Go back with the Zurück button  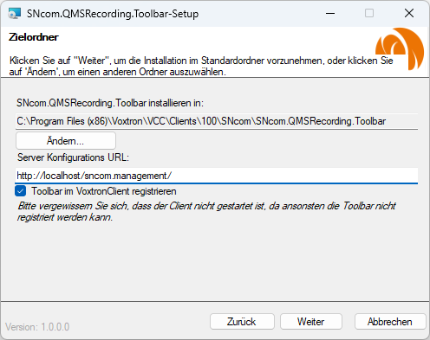tap(242, 322)
